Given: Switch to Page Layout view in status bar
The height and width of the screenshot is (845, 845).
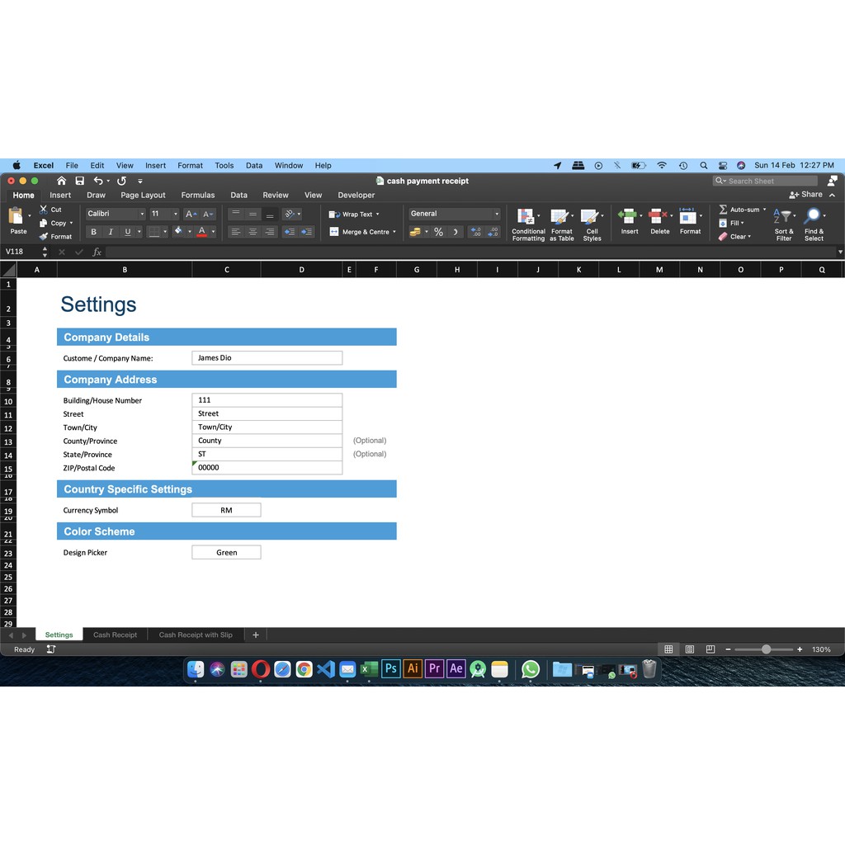Looking at the screenshot, I should (x=690, y=649).
